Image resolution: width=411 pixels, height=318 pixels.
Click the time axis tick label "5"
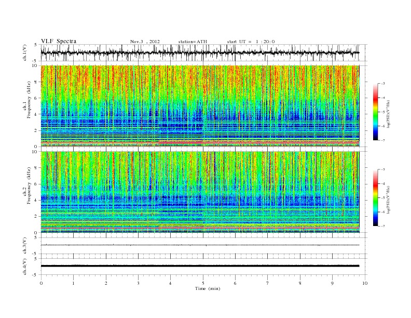pos(203,283)
